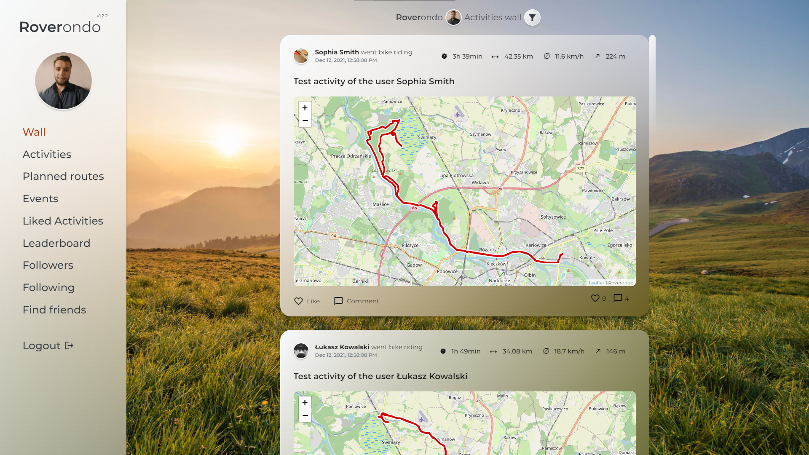Go to Planned routes page
The height and width of the screenshot is (455, 809).
(x=63, y=177)
